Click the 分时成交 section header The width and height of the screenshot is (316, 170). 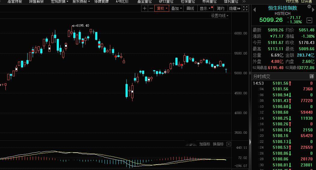point(262,76)
